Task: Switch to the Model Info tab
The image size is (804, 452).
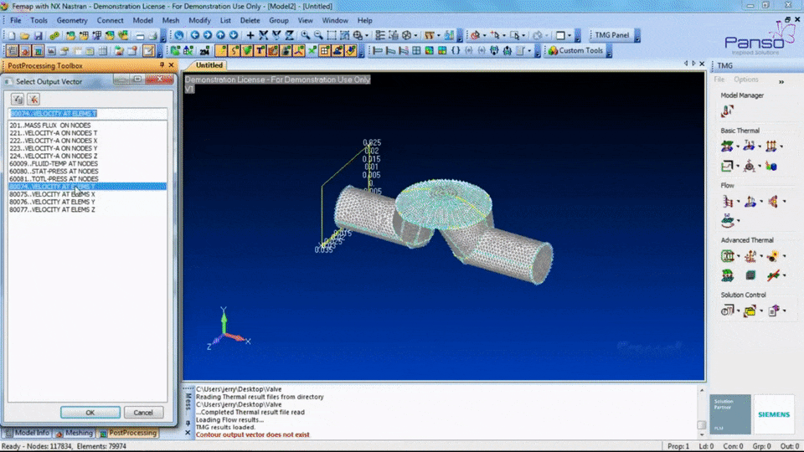Action: tap(27, 433)
